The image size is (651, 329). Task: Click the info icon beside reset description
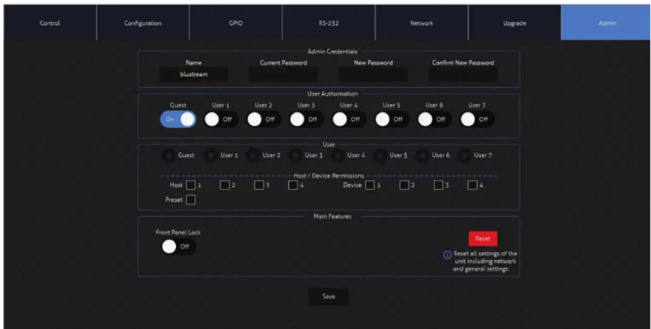pos(447,255)
